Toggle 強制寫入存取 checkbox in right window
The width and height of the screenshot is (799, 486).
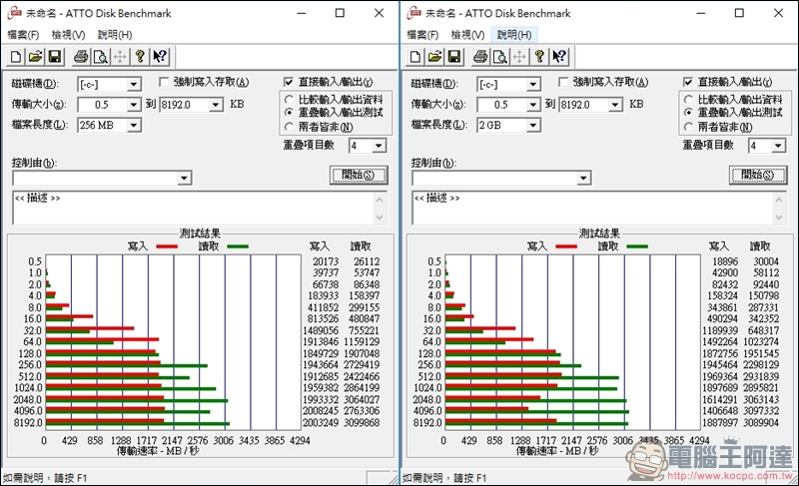point(563,82)
